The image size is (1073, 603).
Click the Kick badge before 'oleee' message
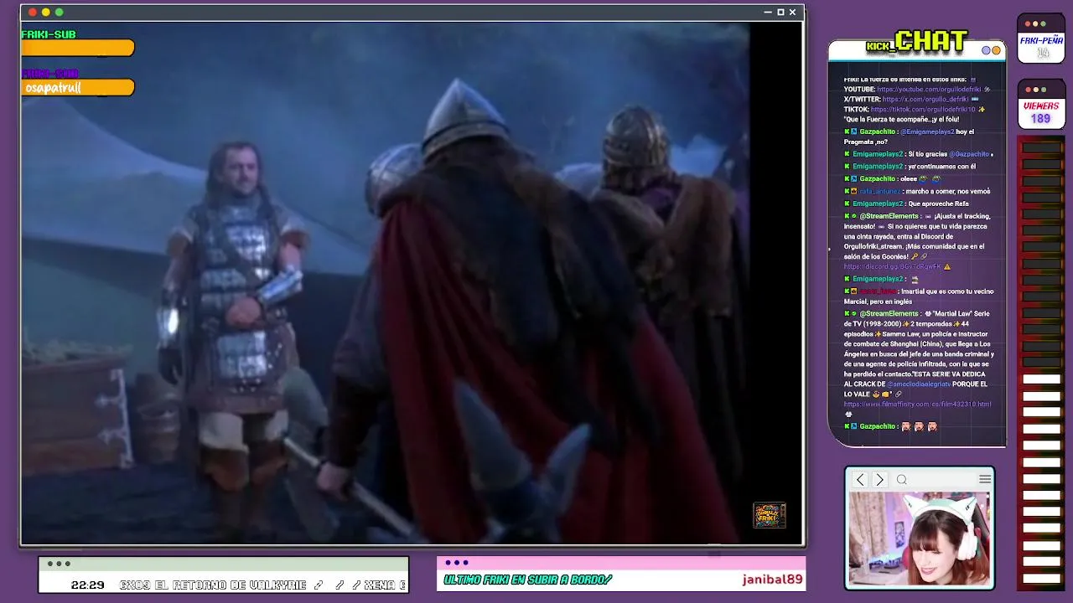click(x=847, y=179)
